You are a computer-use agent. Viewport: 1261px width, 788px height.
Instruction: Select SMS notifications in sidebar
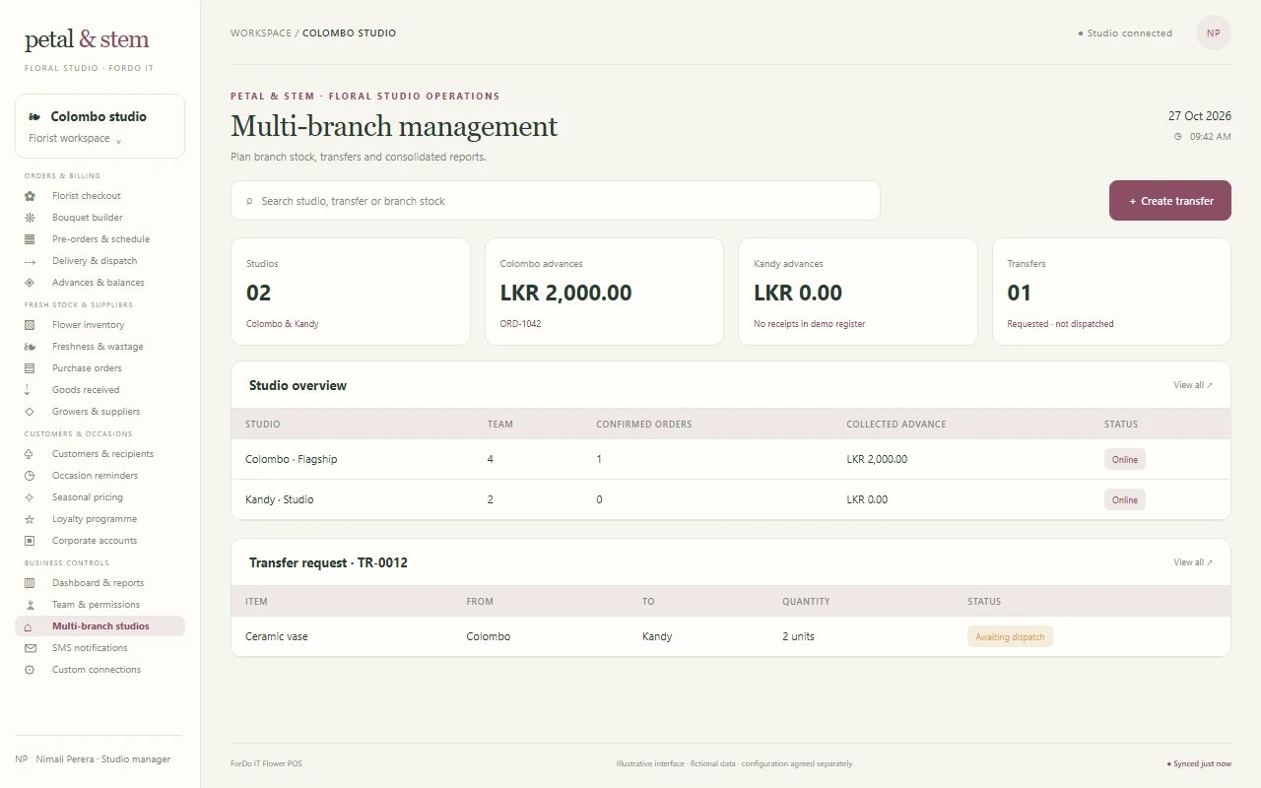100,648
